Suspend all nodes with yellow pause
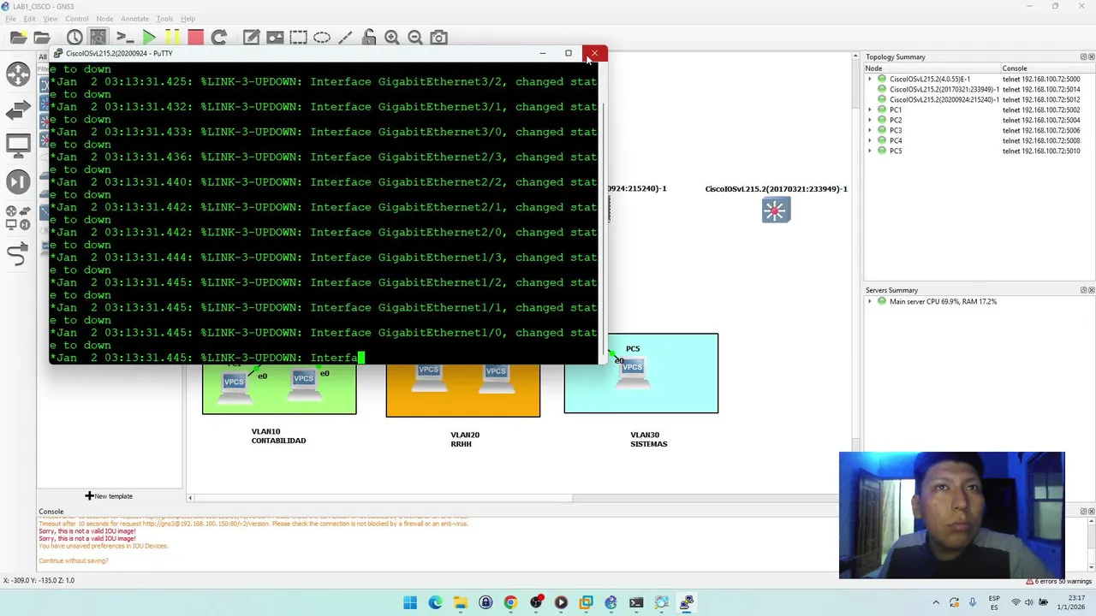The image size is (1096, 616). click(172, 38)
